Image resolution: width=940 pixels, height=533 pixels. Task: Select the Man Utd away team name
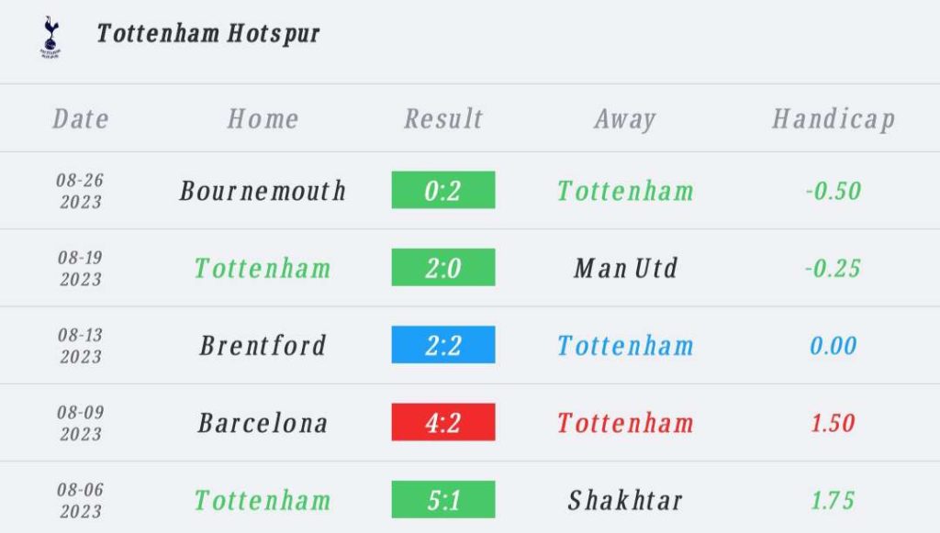625,268
